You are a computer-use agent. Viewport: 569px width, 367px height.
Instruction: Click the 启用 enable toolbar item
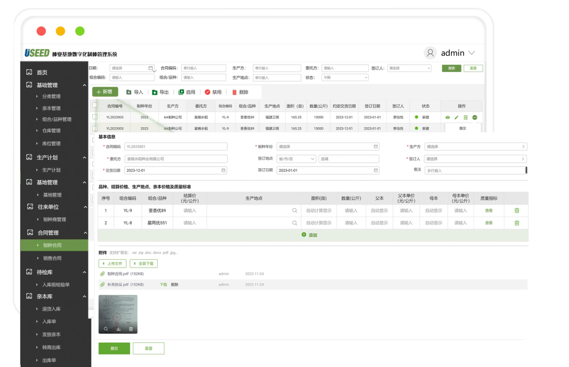pos(187,92)
